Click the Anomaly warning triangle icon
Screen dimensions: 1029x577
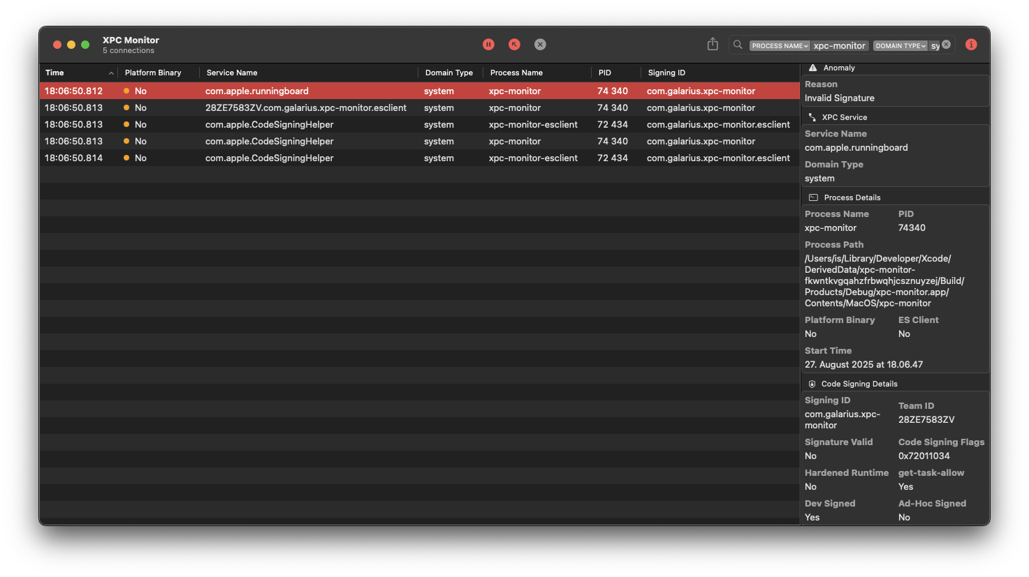[812, 68]
